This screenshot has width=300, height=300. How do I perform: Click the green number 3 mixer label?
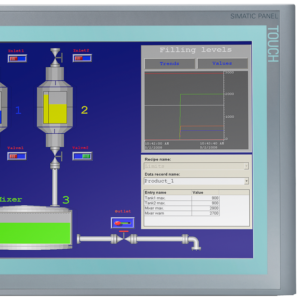(66, 199)
